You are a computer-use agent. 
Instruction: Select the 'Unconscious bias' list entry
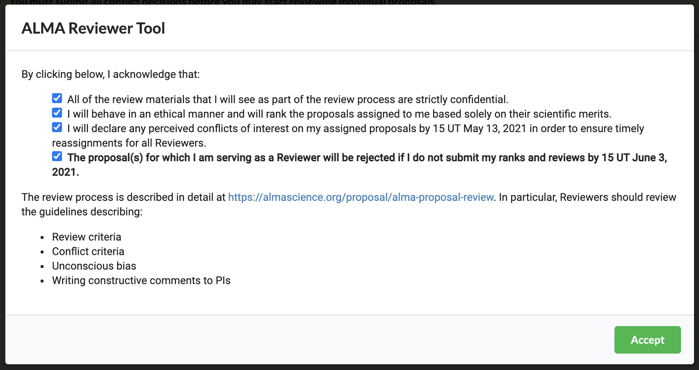[x=94, y=266]
